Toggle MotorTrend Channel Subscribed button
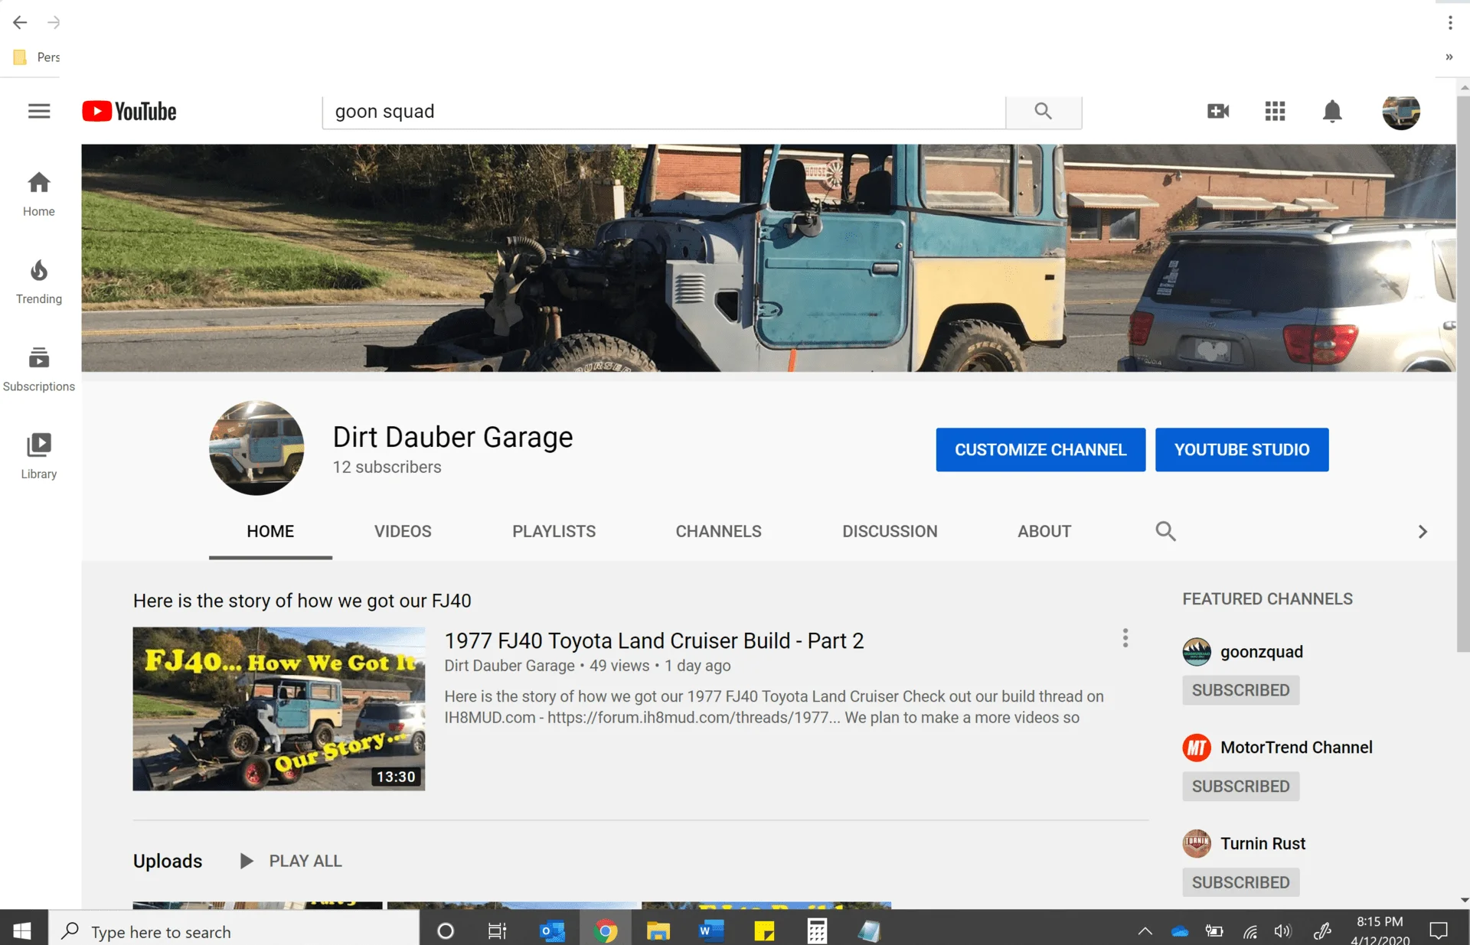Viewport: 1470px width, 945px height. (1240, 786)
